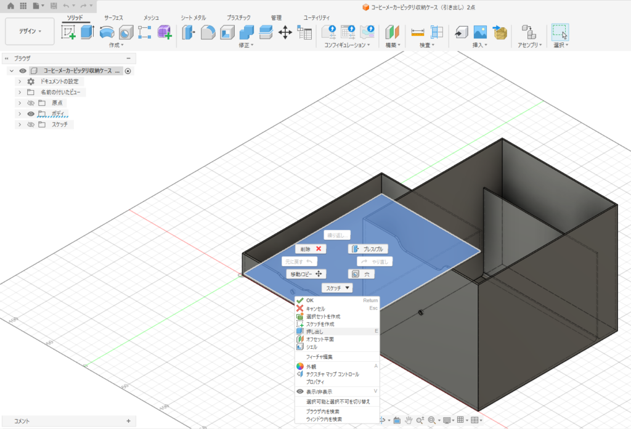The width and height of the screenshot is (631, 429).
Task: Show the hidden 原点 folder
Action: click(31, 103)
